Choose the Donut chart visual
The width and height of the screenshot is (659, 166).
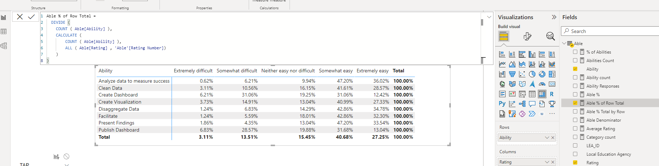click(x=542, y=74)
